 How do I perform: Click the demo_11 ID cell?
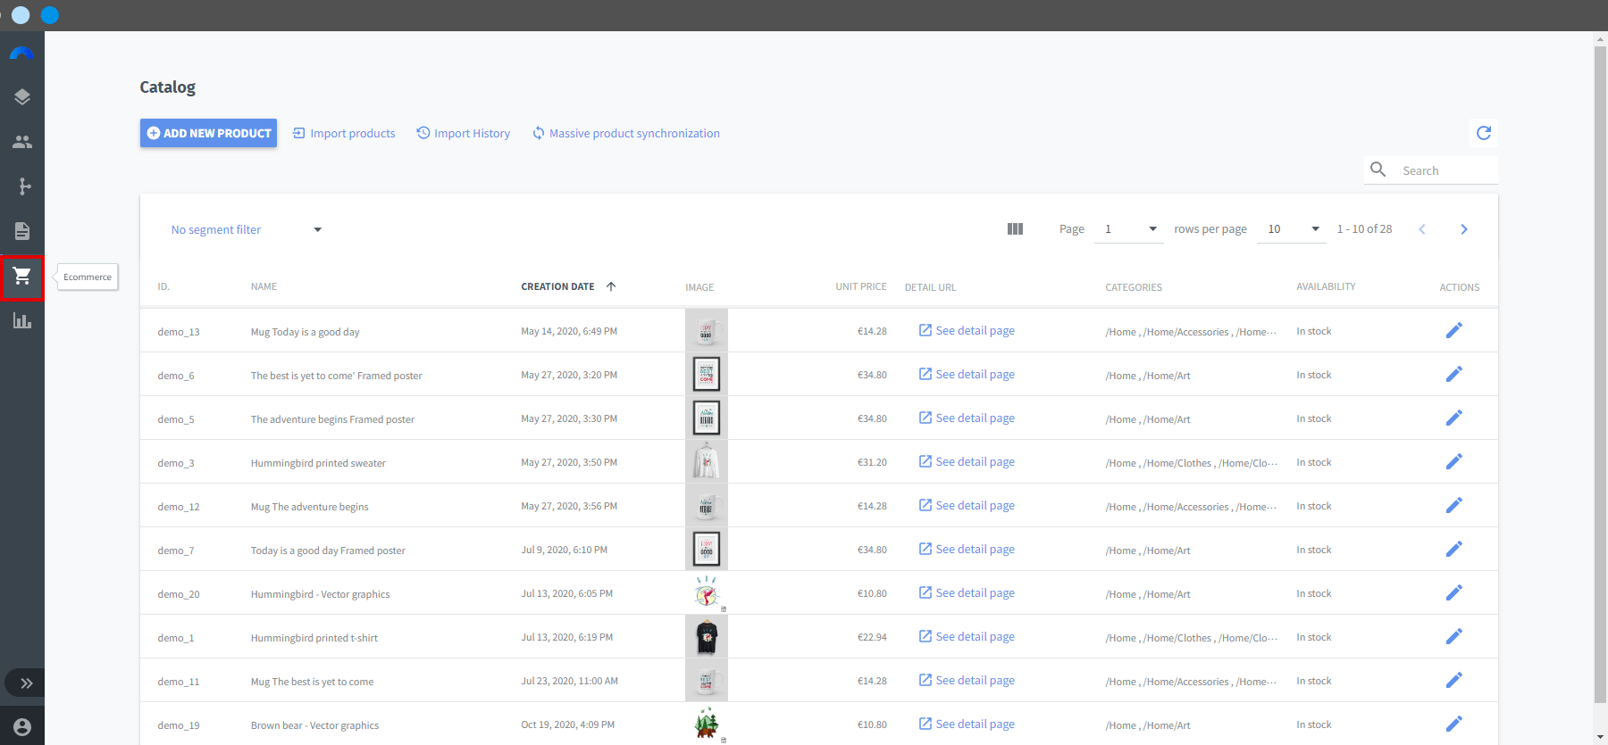tap(179, 682)
